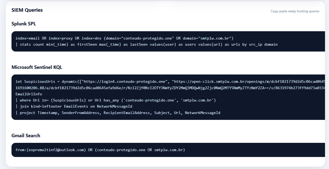Click the KQL "let SuspiciousUrls = dynamic" line
Screen dimensions: 329x169
click(170, 81)
